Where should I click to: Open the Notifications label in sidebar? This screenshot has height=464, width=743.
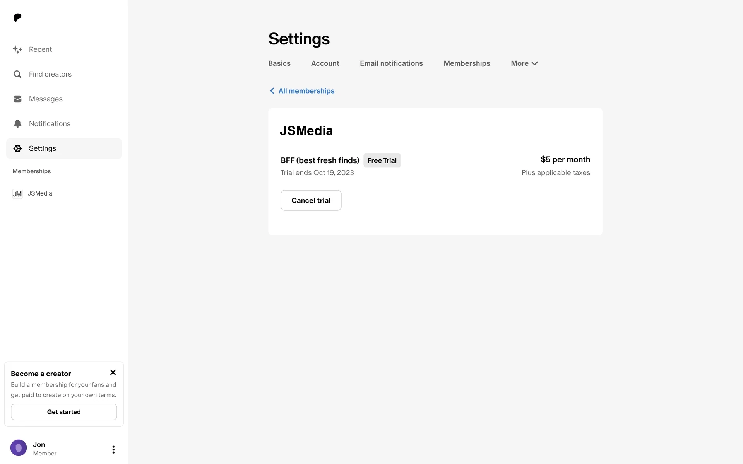pyautogui.click(x=50, y=124)
